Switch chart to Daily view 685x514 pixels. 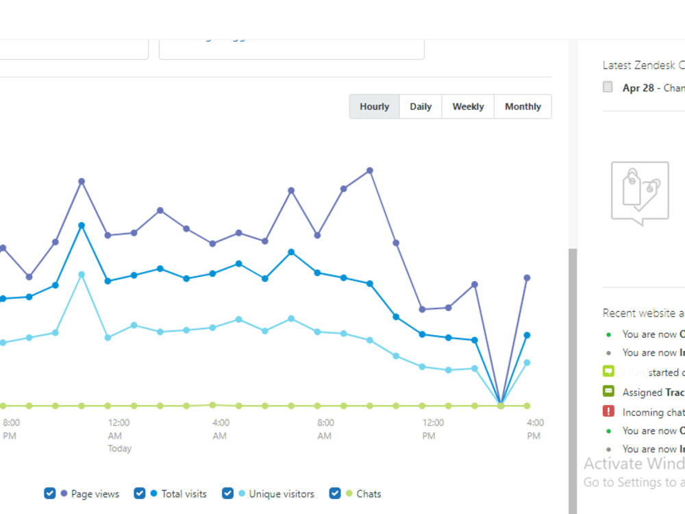pos(421,107)
